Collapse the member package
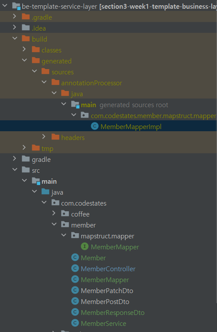The height and width of the screenshot is (332, 217). 54,224
